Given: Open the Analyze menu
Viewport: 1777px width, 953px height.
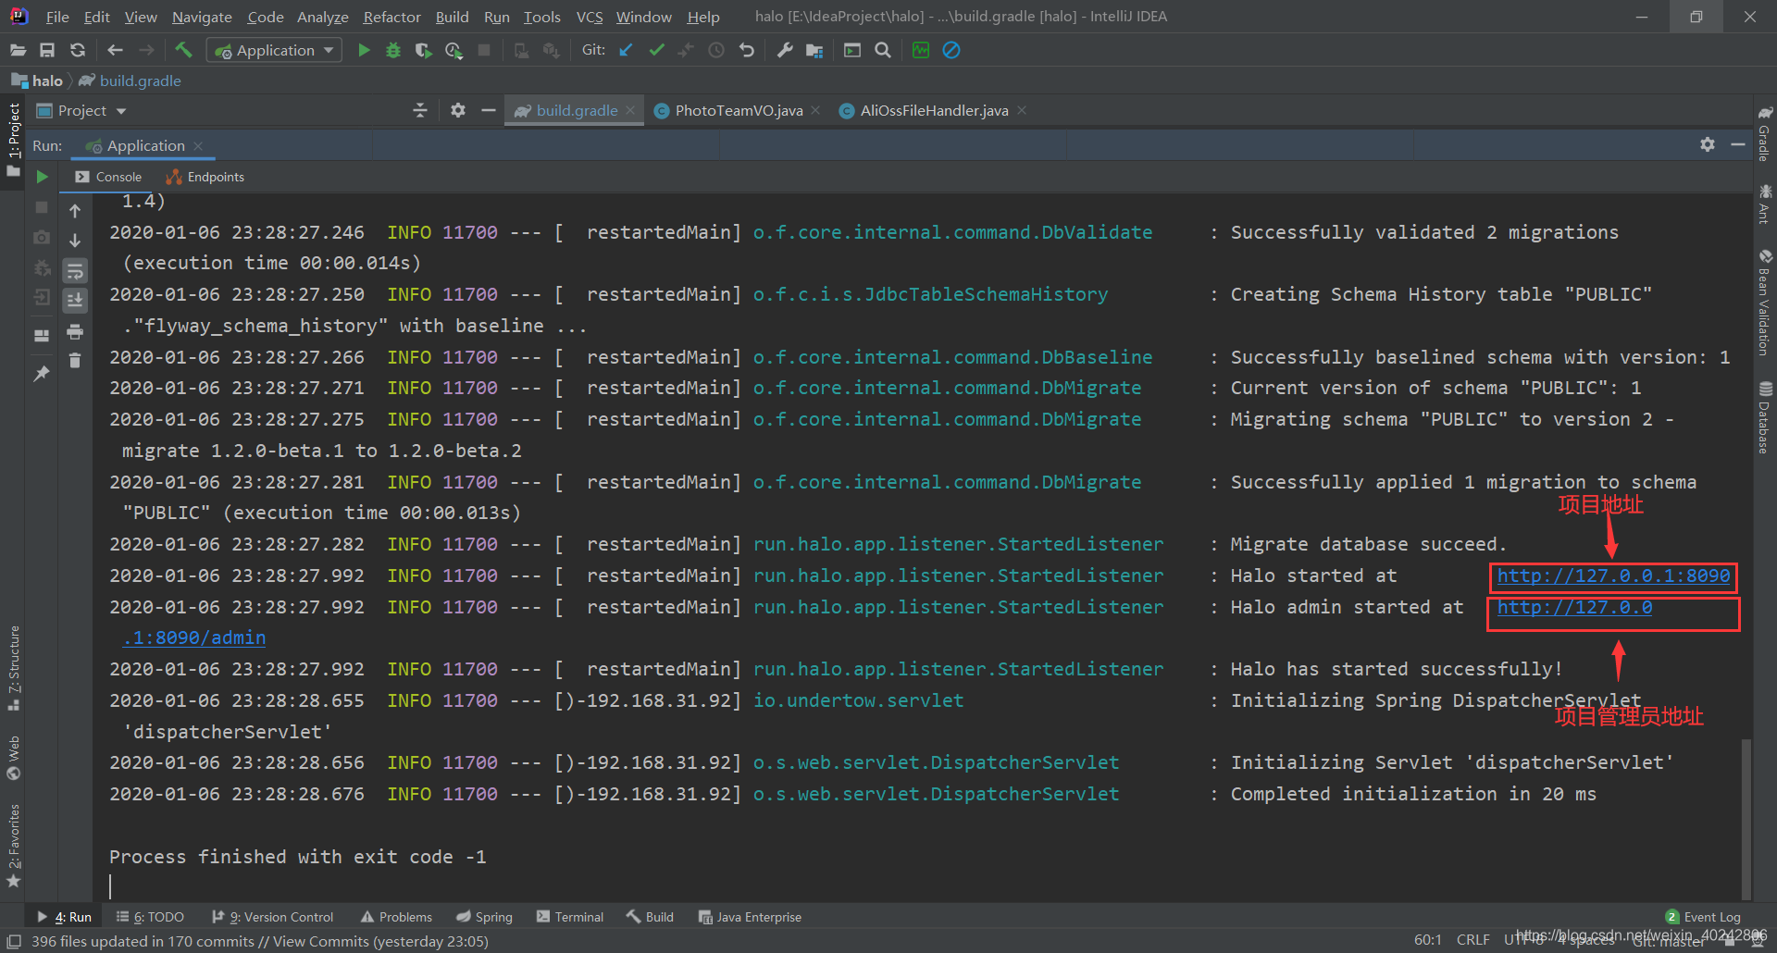Looking at the screenshot, I should (322, 17).
